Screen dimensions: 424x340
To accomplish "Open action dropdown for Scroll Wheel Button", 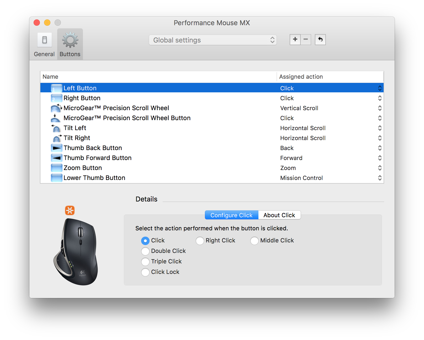I will tap(380, 118).
